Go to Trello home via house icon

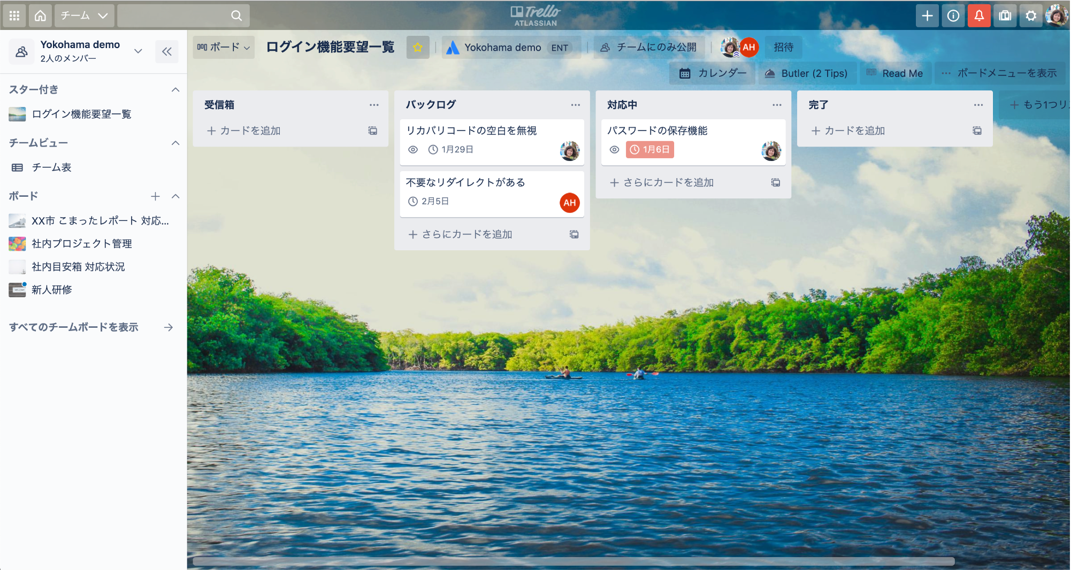pos(40,16)
